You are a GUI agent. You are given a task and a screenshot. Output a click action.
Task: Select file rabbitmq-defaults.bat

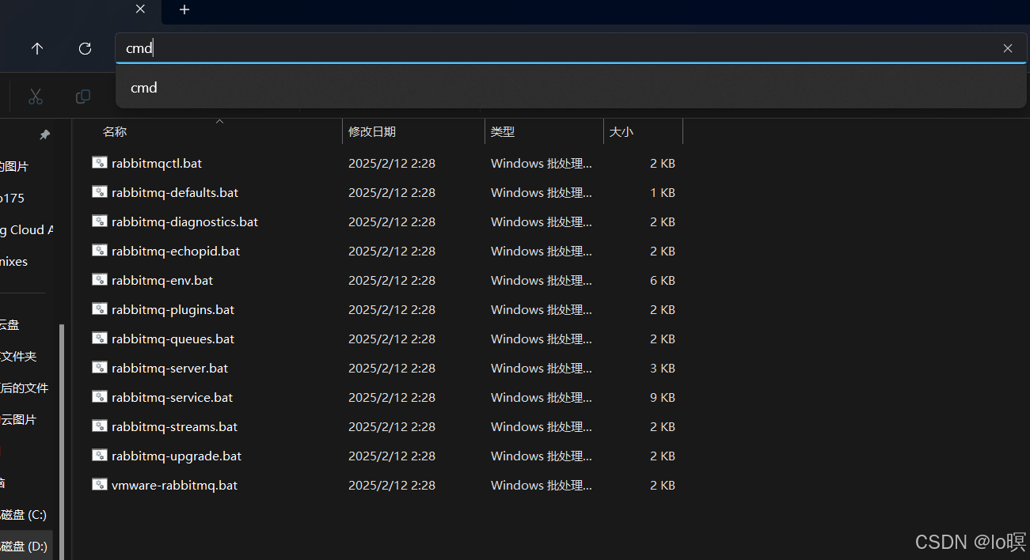(175, 192)
